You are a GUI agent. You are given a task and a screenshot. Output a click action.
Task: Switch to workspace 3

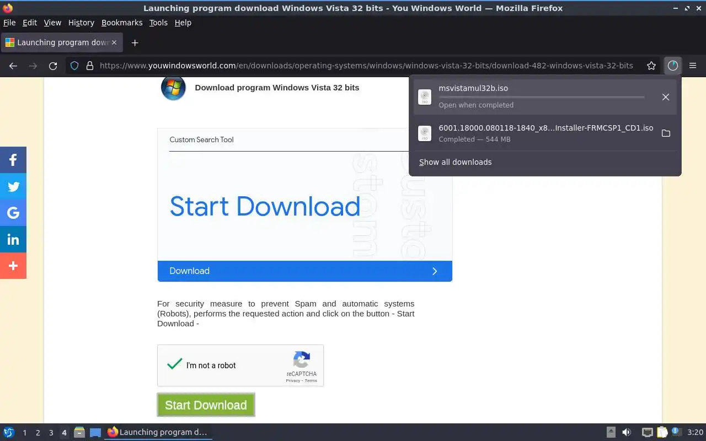(x=51, y=433)
